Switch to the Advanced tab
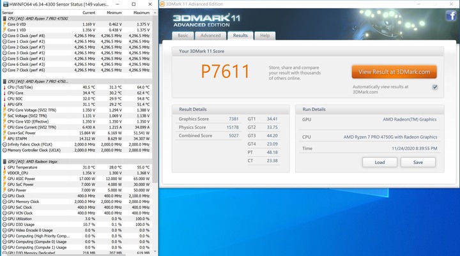 tap(210, 36)
